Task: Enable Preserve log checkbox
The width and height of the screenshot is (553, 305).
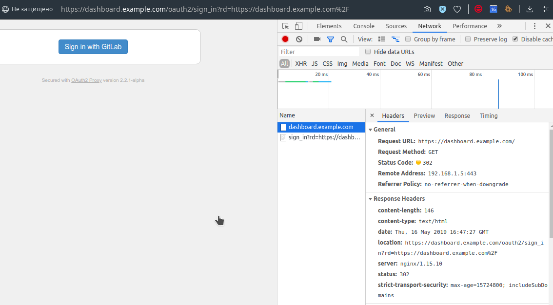Action: point(468,39)
